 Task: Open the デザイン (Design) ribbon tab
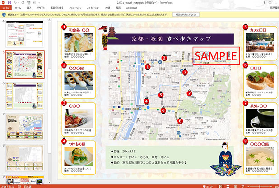(41, 8)
